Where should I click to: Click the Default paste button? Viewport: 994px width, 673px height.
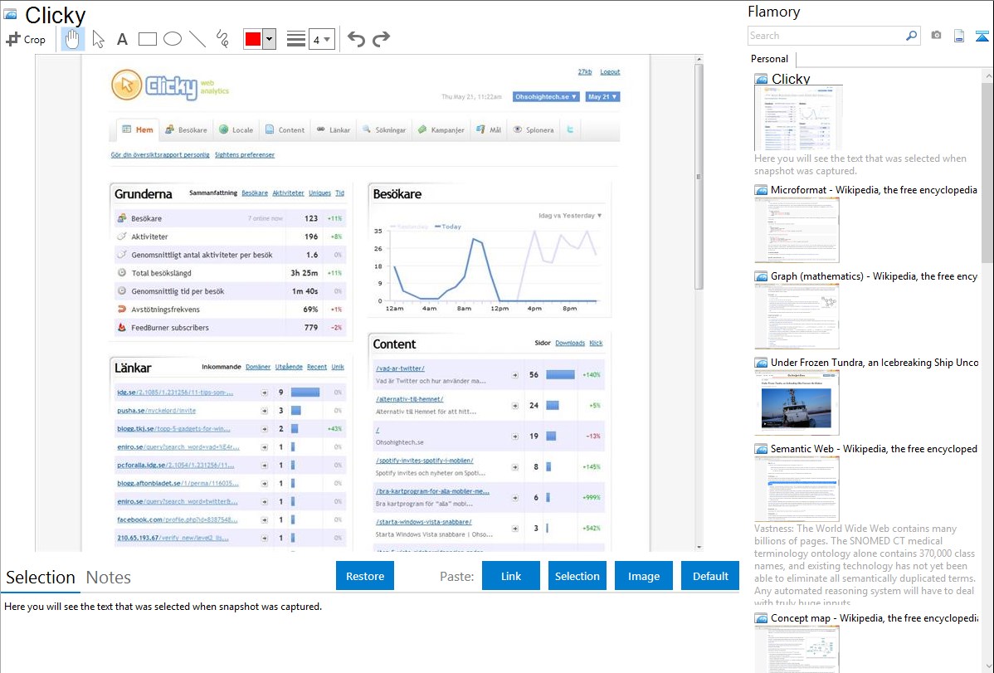(x=710, y=576)
